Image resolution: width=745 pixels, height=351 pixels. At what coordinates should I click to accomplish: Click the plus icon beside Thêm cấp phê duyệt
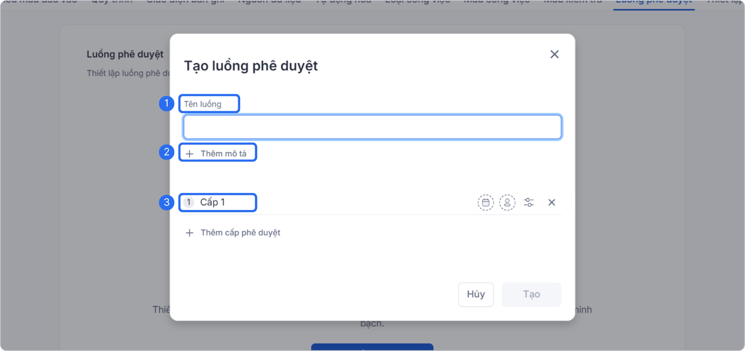click(x=189, y=233)
